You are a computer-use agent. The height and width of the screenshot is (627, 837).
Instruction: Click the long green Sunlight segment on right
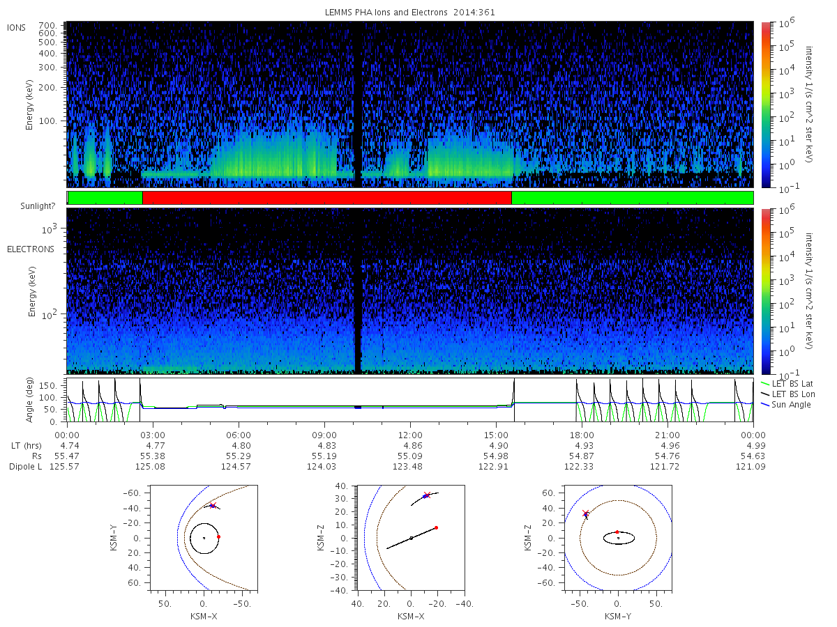click(x=633, y=198)
